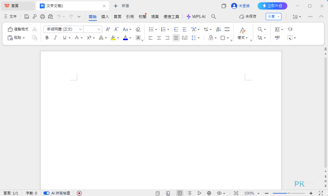Viewport: 328px width, 196px height.
Task: Increase paragraph indent
Action: pos(184,29)
